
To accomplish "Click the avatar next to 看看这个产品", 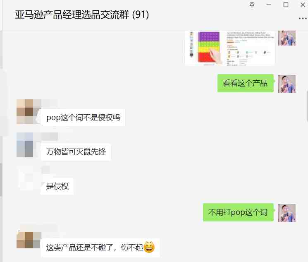I will pos(287,84).
